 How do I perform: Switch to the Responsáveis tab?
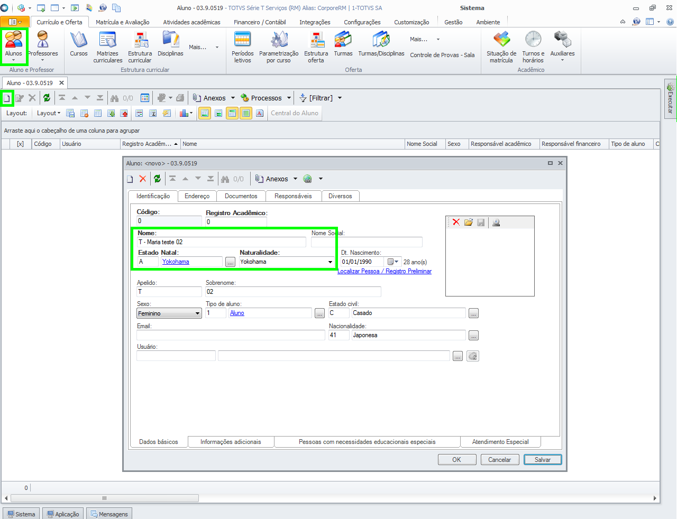(293, 196)
